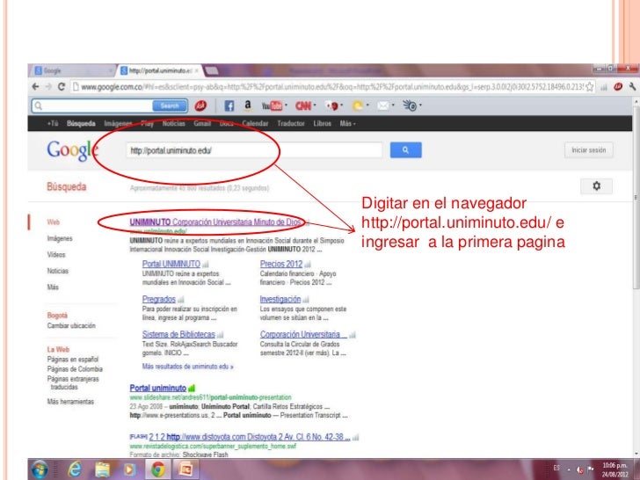Expand Más in the left search sidebar

53,287
